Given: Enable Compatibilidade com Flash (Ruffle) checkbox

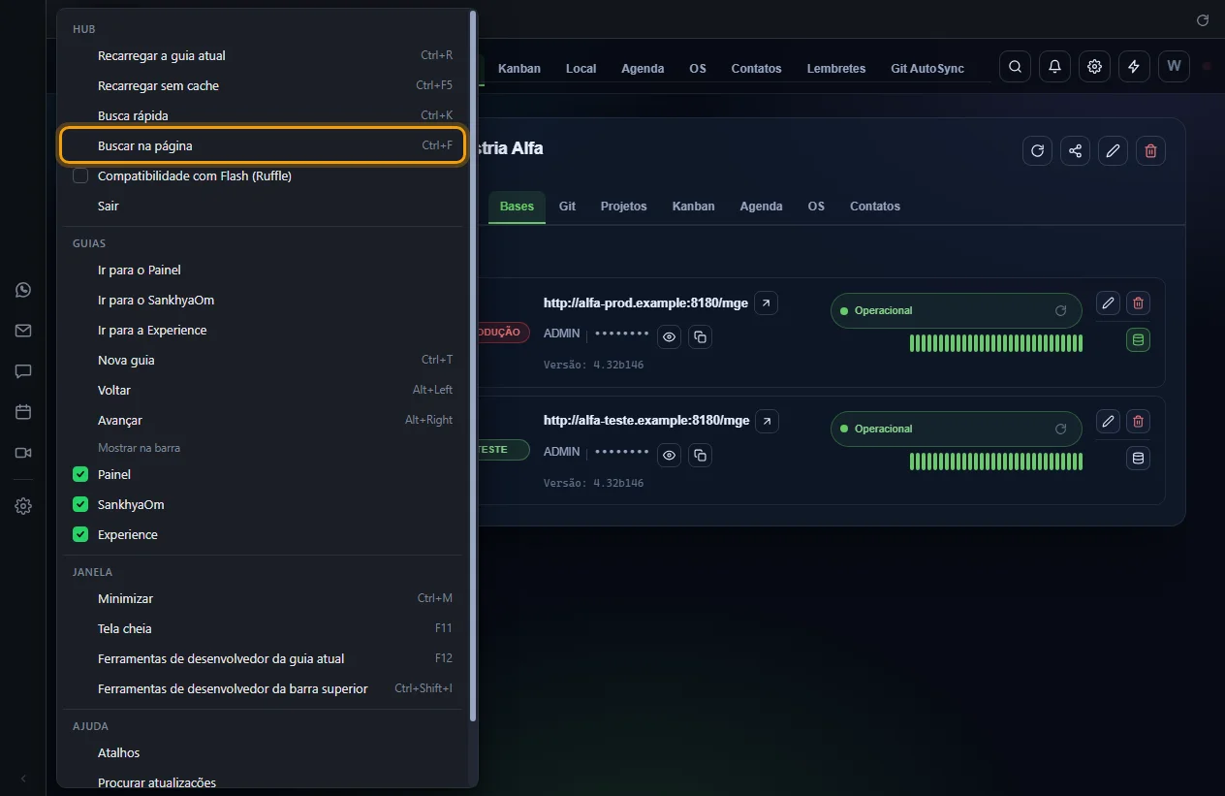Looking at the screenshot, I should 80,175.
